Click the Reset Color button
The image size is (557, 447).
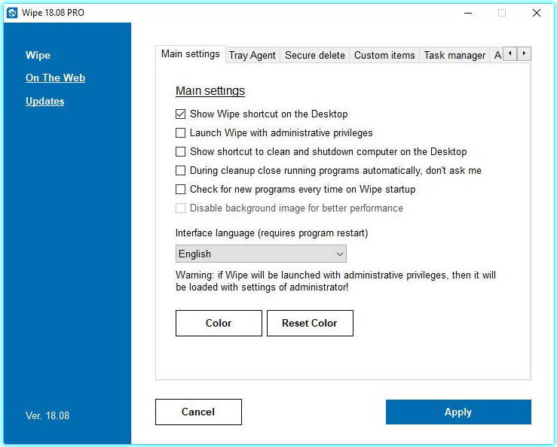(310, 323)
